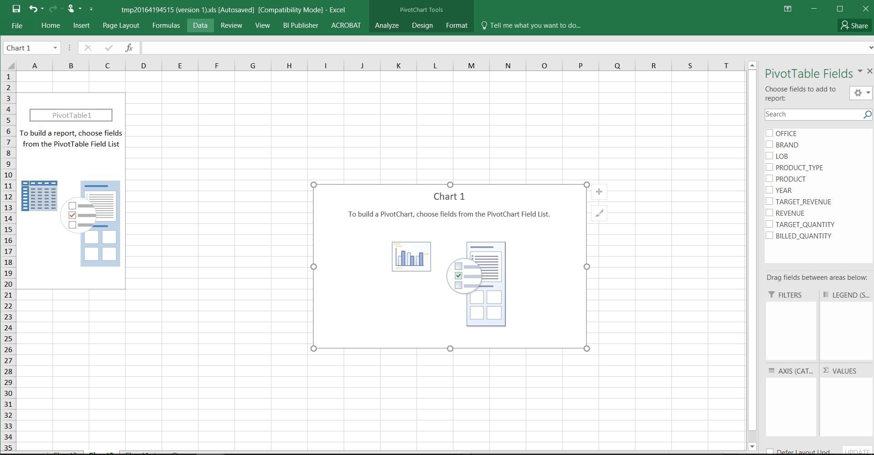Expand the Name Box dropdown
874x455 pixels.
[55, 48]
